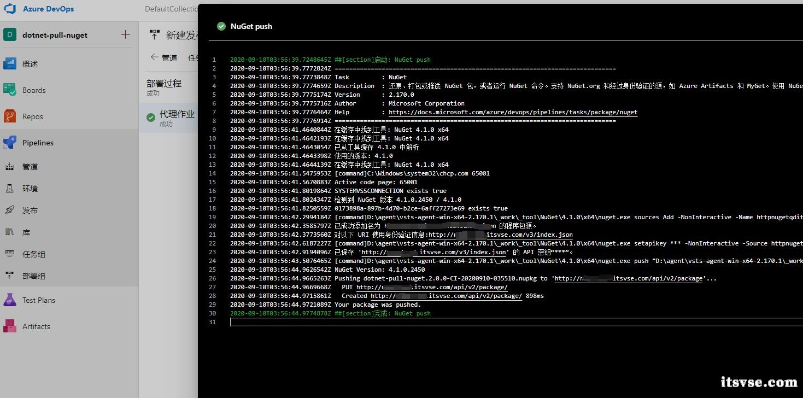Viewport: 803px width, 398px height.
Task: Open the 库 library entry
Action: [x=26, y=232]
